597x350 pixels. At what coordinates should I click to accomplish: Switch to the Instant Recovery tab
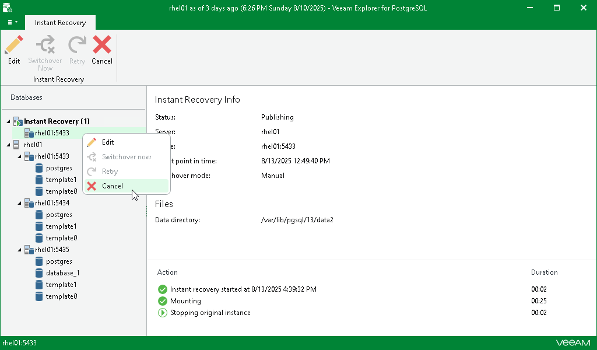[x=60, y=23]
